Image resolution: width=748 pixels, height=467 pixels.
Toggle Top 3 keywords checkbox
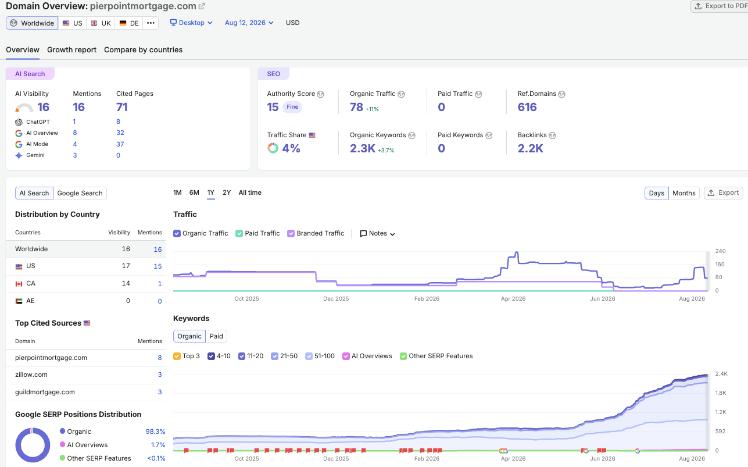(177, 356)
